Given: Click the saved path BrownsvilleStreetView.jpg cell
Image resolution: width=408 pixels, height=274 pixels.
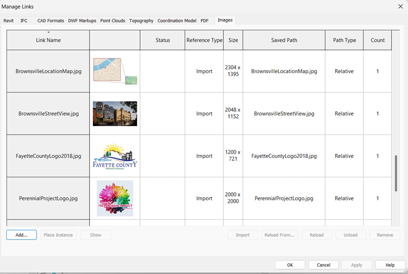Looking at the screenshot, I should pyautogui.click(x=284, y=113).
